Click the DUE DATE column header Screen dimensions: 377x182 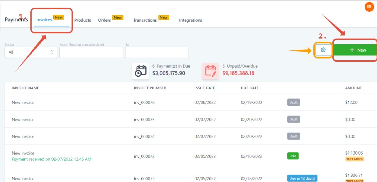[250, 88]
